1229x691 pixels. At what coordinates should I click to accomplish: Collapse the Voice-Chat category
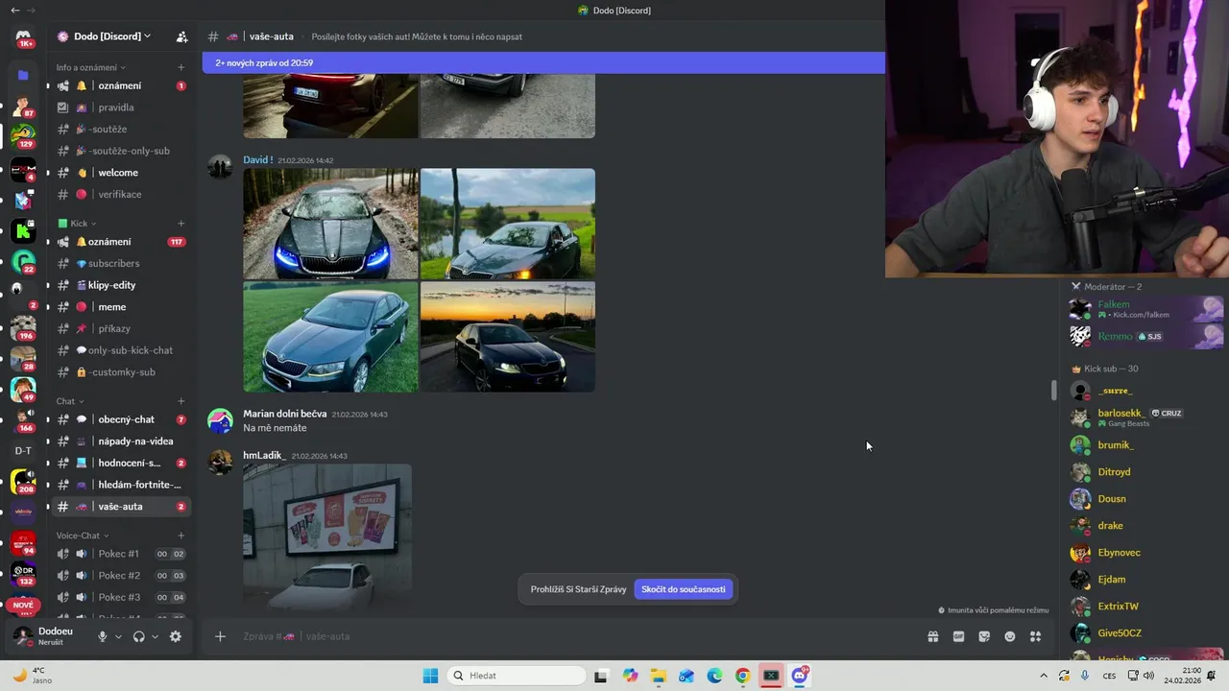pos(83,536)
